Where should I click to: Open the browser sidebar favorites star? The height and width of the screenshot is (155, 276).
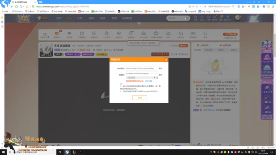click(x=2, y=18)
